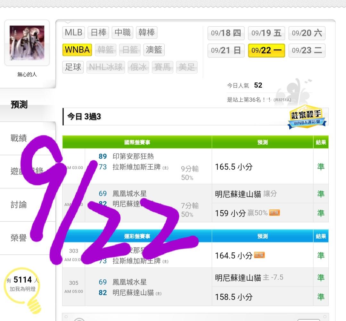The width and height of the screenshot is (346, 321).
Task: Choose the 日棒 league button
Action: pos(98,32)
